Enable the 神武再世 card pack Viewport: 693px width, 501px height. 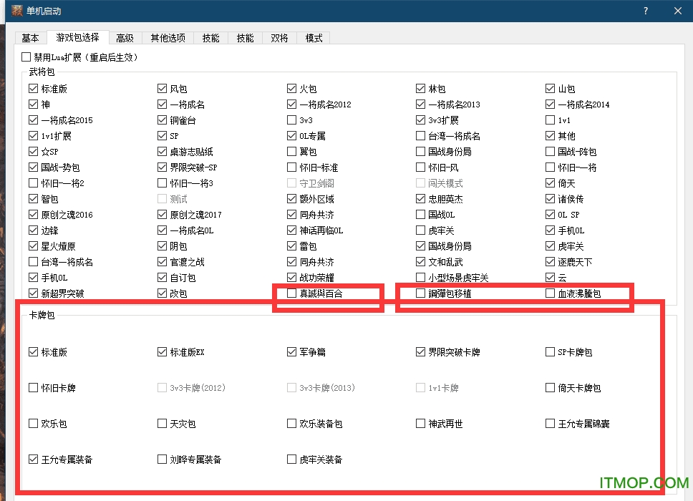click(x=421, y=424)
